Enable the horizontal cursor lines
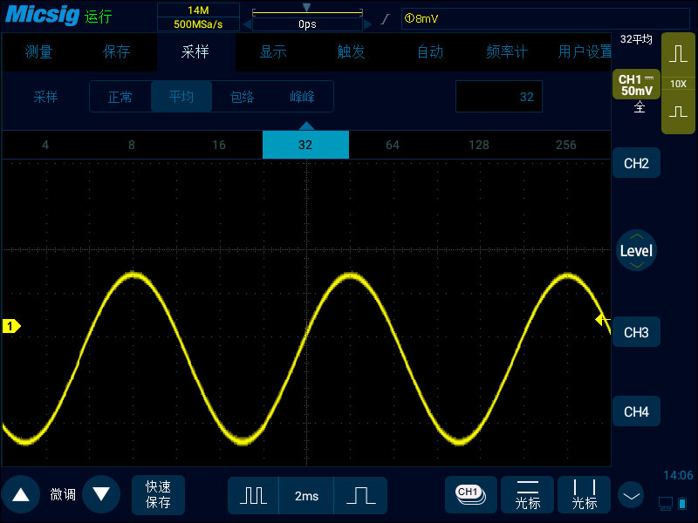Image resolution: width=698 pixels, height=523 pixels. pyautogui.click(x=528, y=494)
